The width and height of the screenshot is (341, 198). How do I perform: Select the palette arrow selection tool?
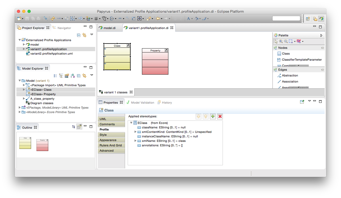[276, 41]
